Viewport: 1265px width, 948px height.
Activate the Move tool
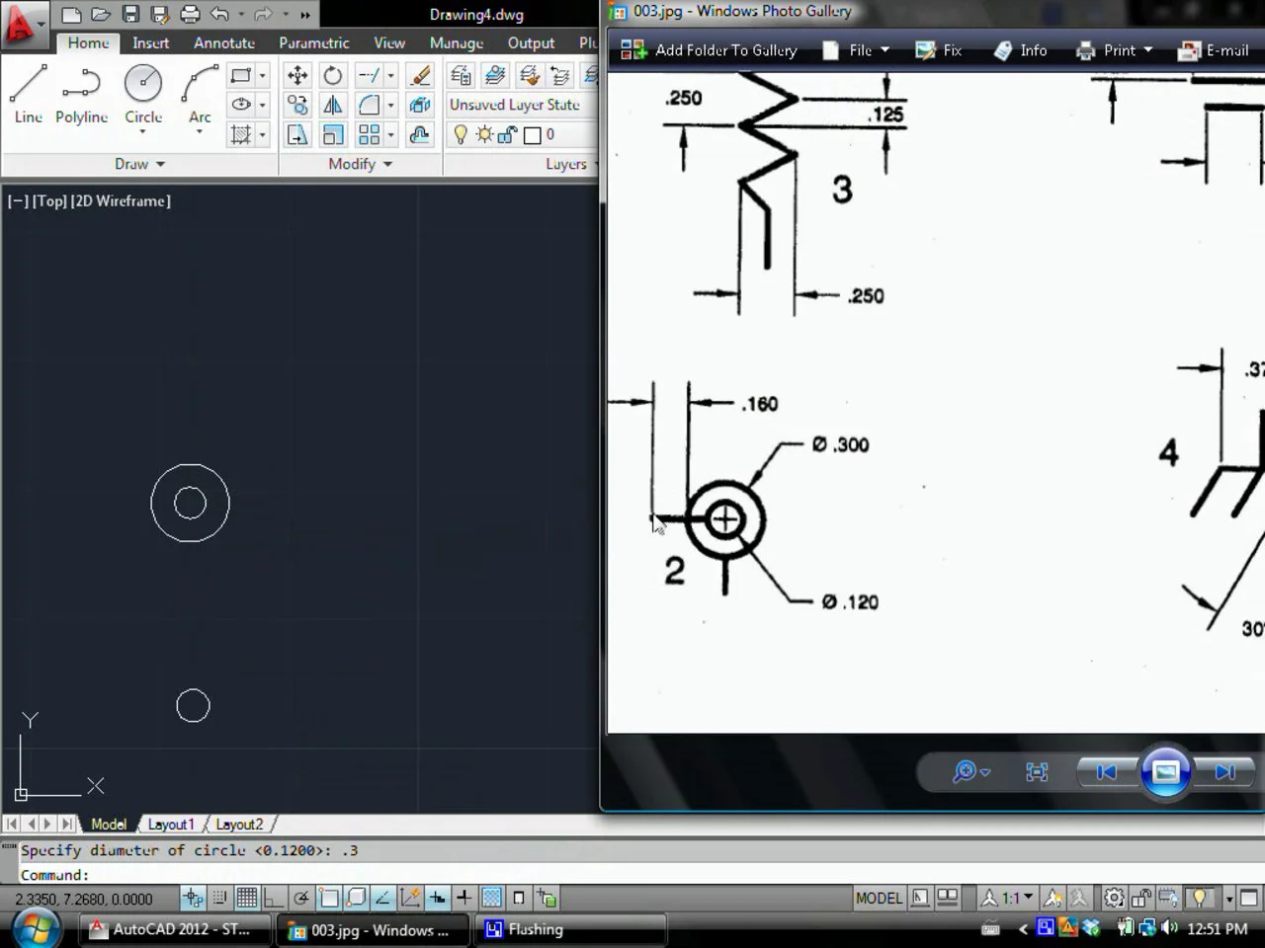click(296, 75)
